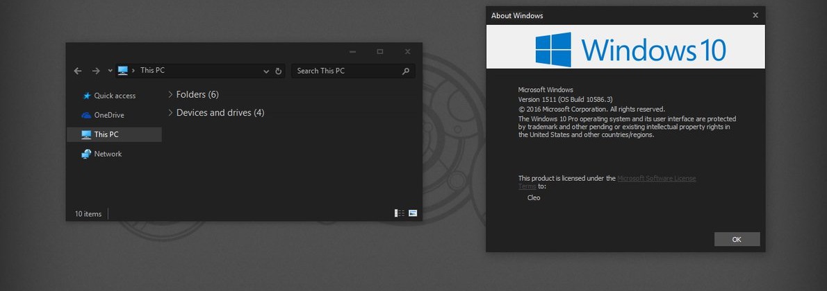Viewport: 827px width, 291px height.
Task: Maximize the File Explorer window
Action: [379, 51]
